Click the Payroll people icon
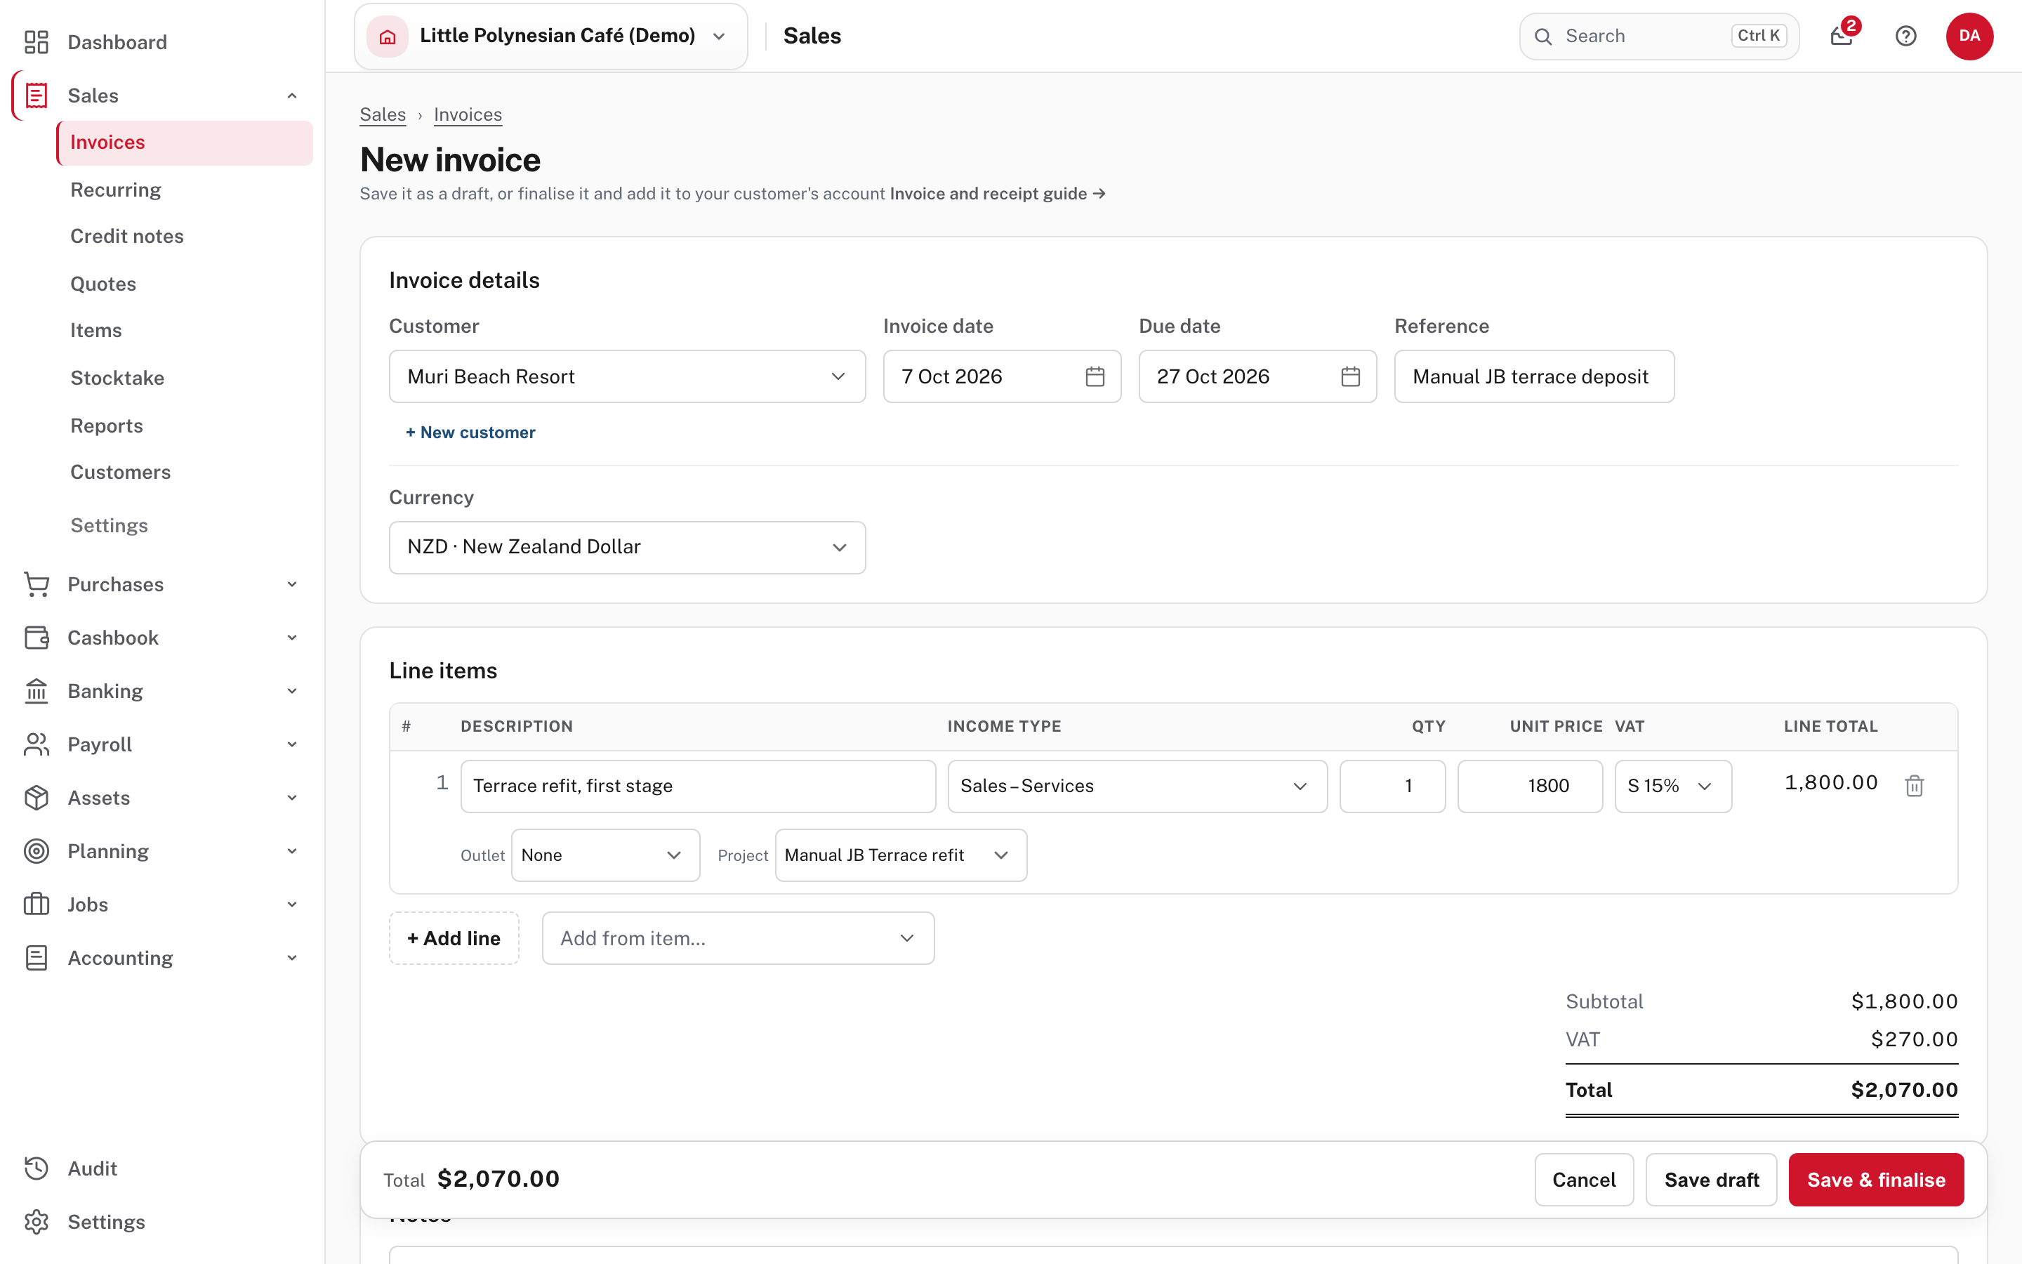The width and height of the screenshot is (2022, 1264). click(37, 745)
